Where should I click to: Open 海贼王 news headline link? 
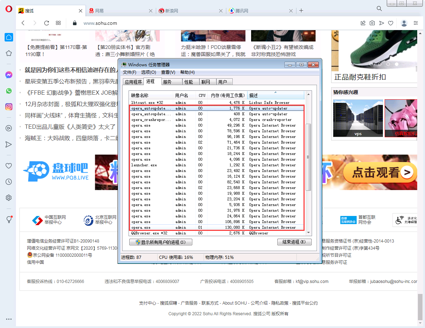[x=71, y=138]
